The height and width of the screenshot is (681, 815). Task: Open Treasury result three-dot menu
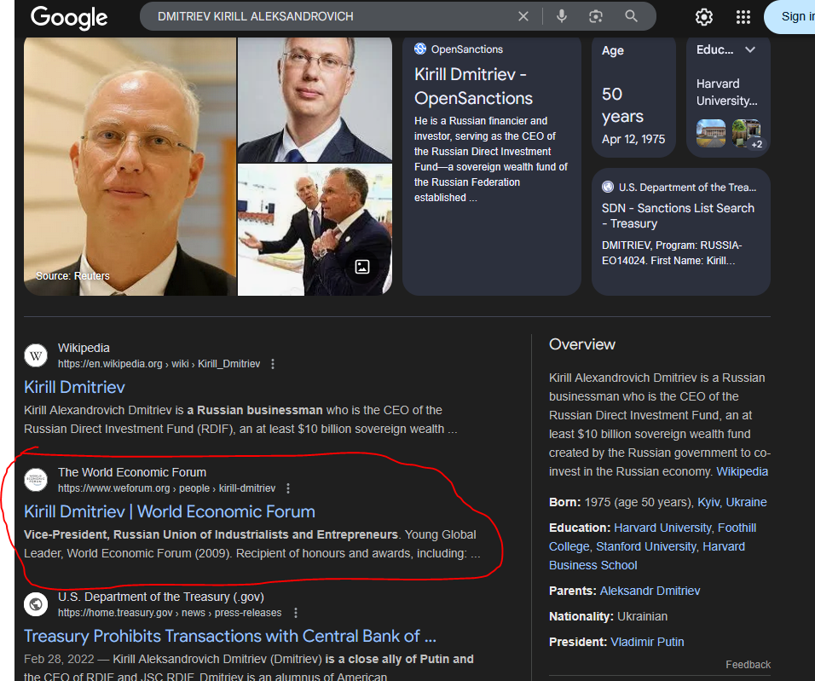[x=296, y=613]
